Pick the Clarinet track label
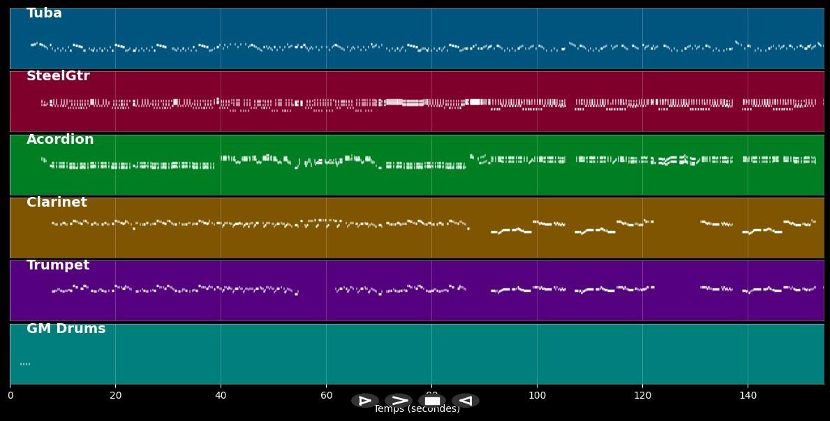The height and width of the screenshot is (421, 830). (57, 202)
